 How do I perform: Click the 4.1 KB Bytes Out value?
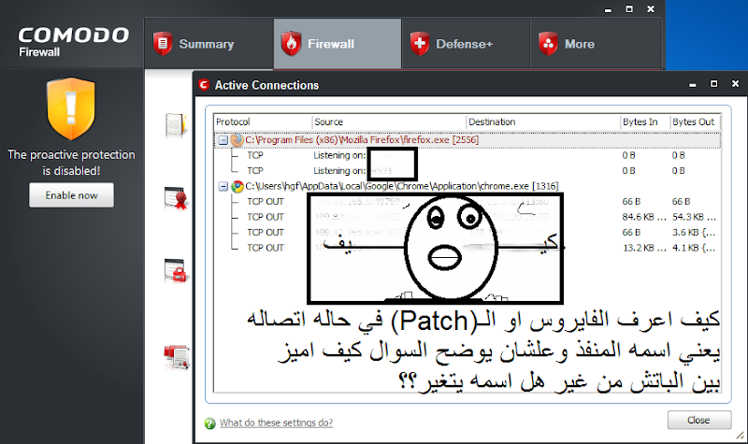click(694, 248)
